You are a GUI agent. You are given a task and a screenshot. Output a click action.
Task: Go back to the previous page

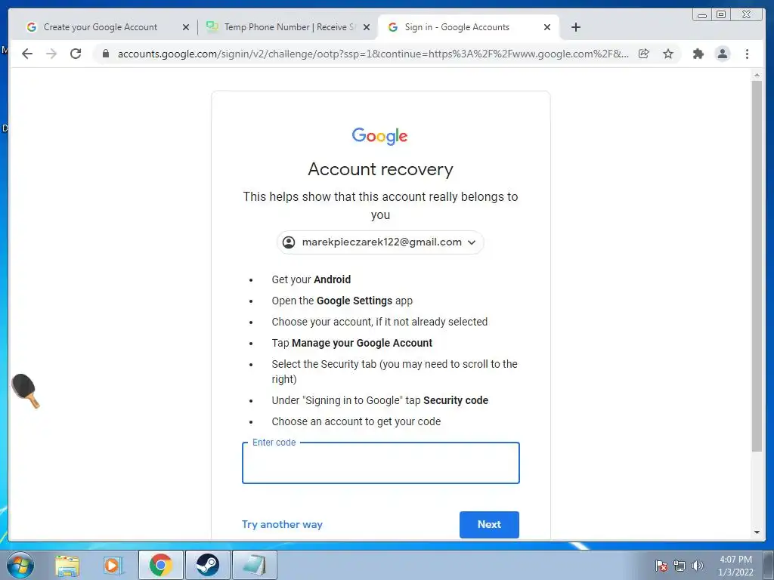(27, 54)
